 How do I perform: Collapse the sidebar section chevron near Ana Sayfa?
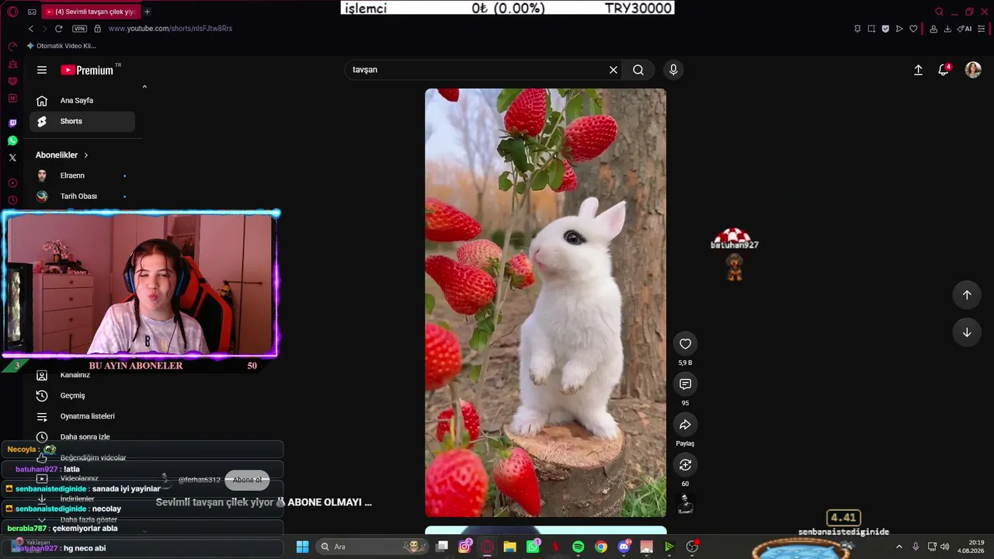point(144,87)
